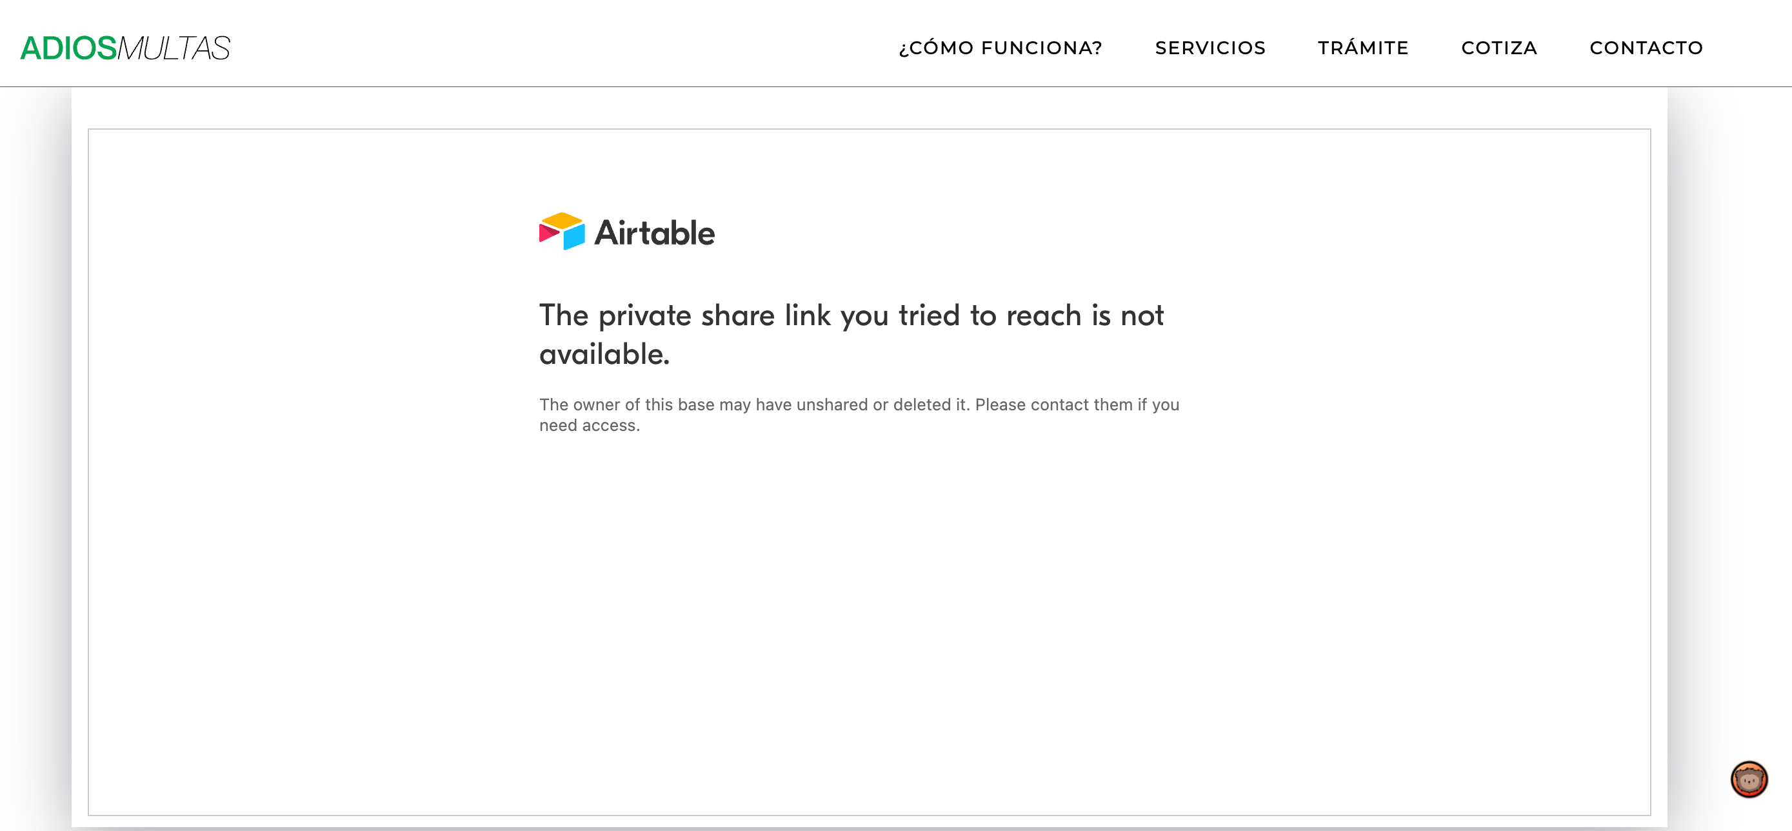Click the italic MULTAS part of the logo
Image resolution: width=1792 pixels, height=831 pixels.
pyautogui.click(x=174, y=48)
